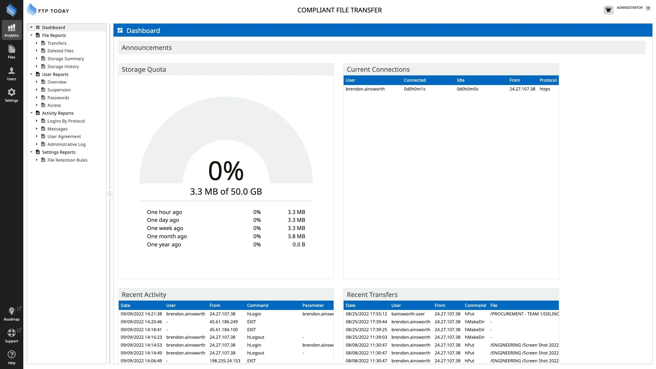The width and height of the screenshot is (656, 369).
Task: Collapse the User Reports tree node
Action: 31,74
